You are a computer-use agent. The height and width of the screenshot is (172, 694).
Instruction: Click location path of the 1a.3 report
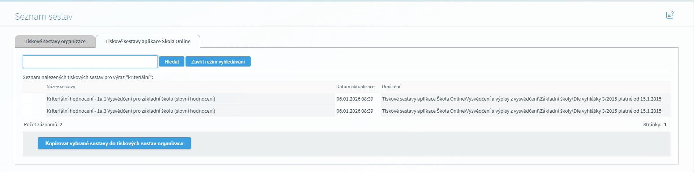pos(521,111)
